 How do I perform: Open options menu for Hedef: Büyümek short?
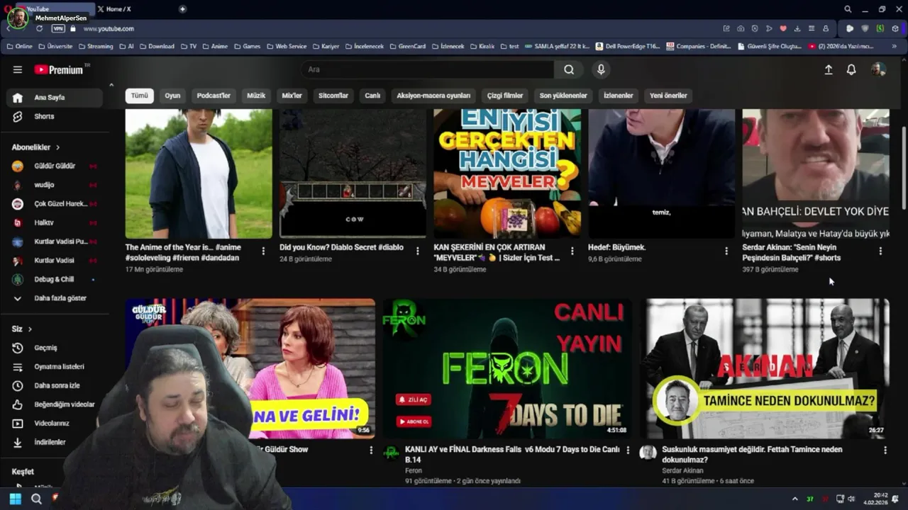(x=726, y=251)
